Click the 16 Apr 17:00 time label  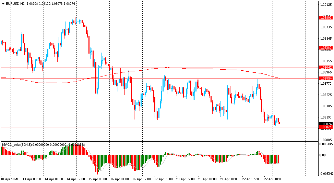tap(142, 179)
